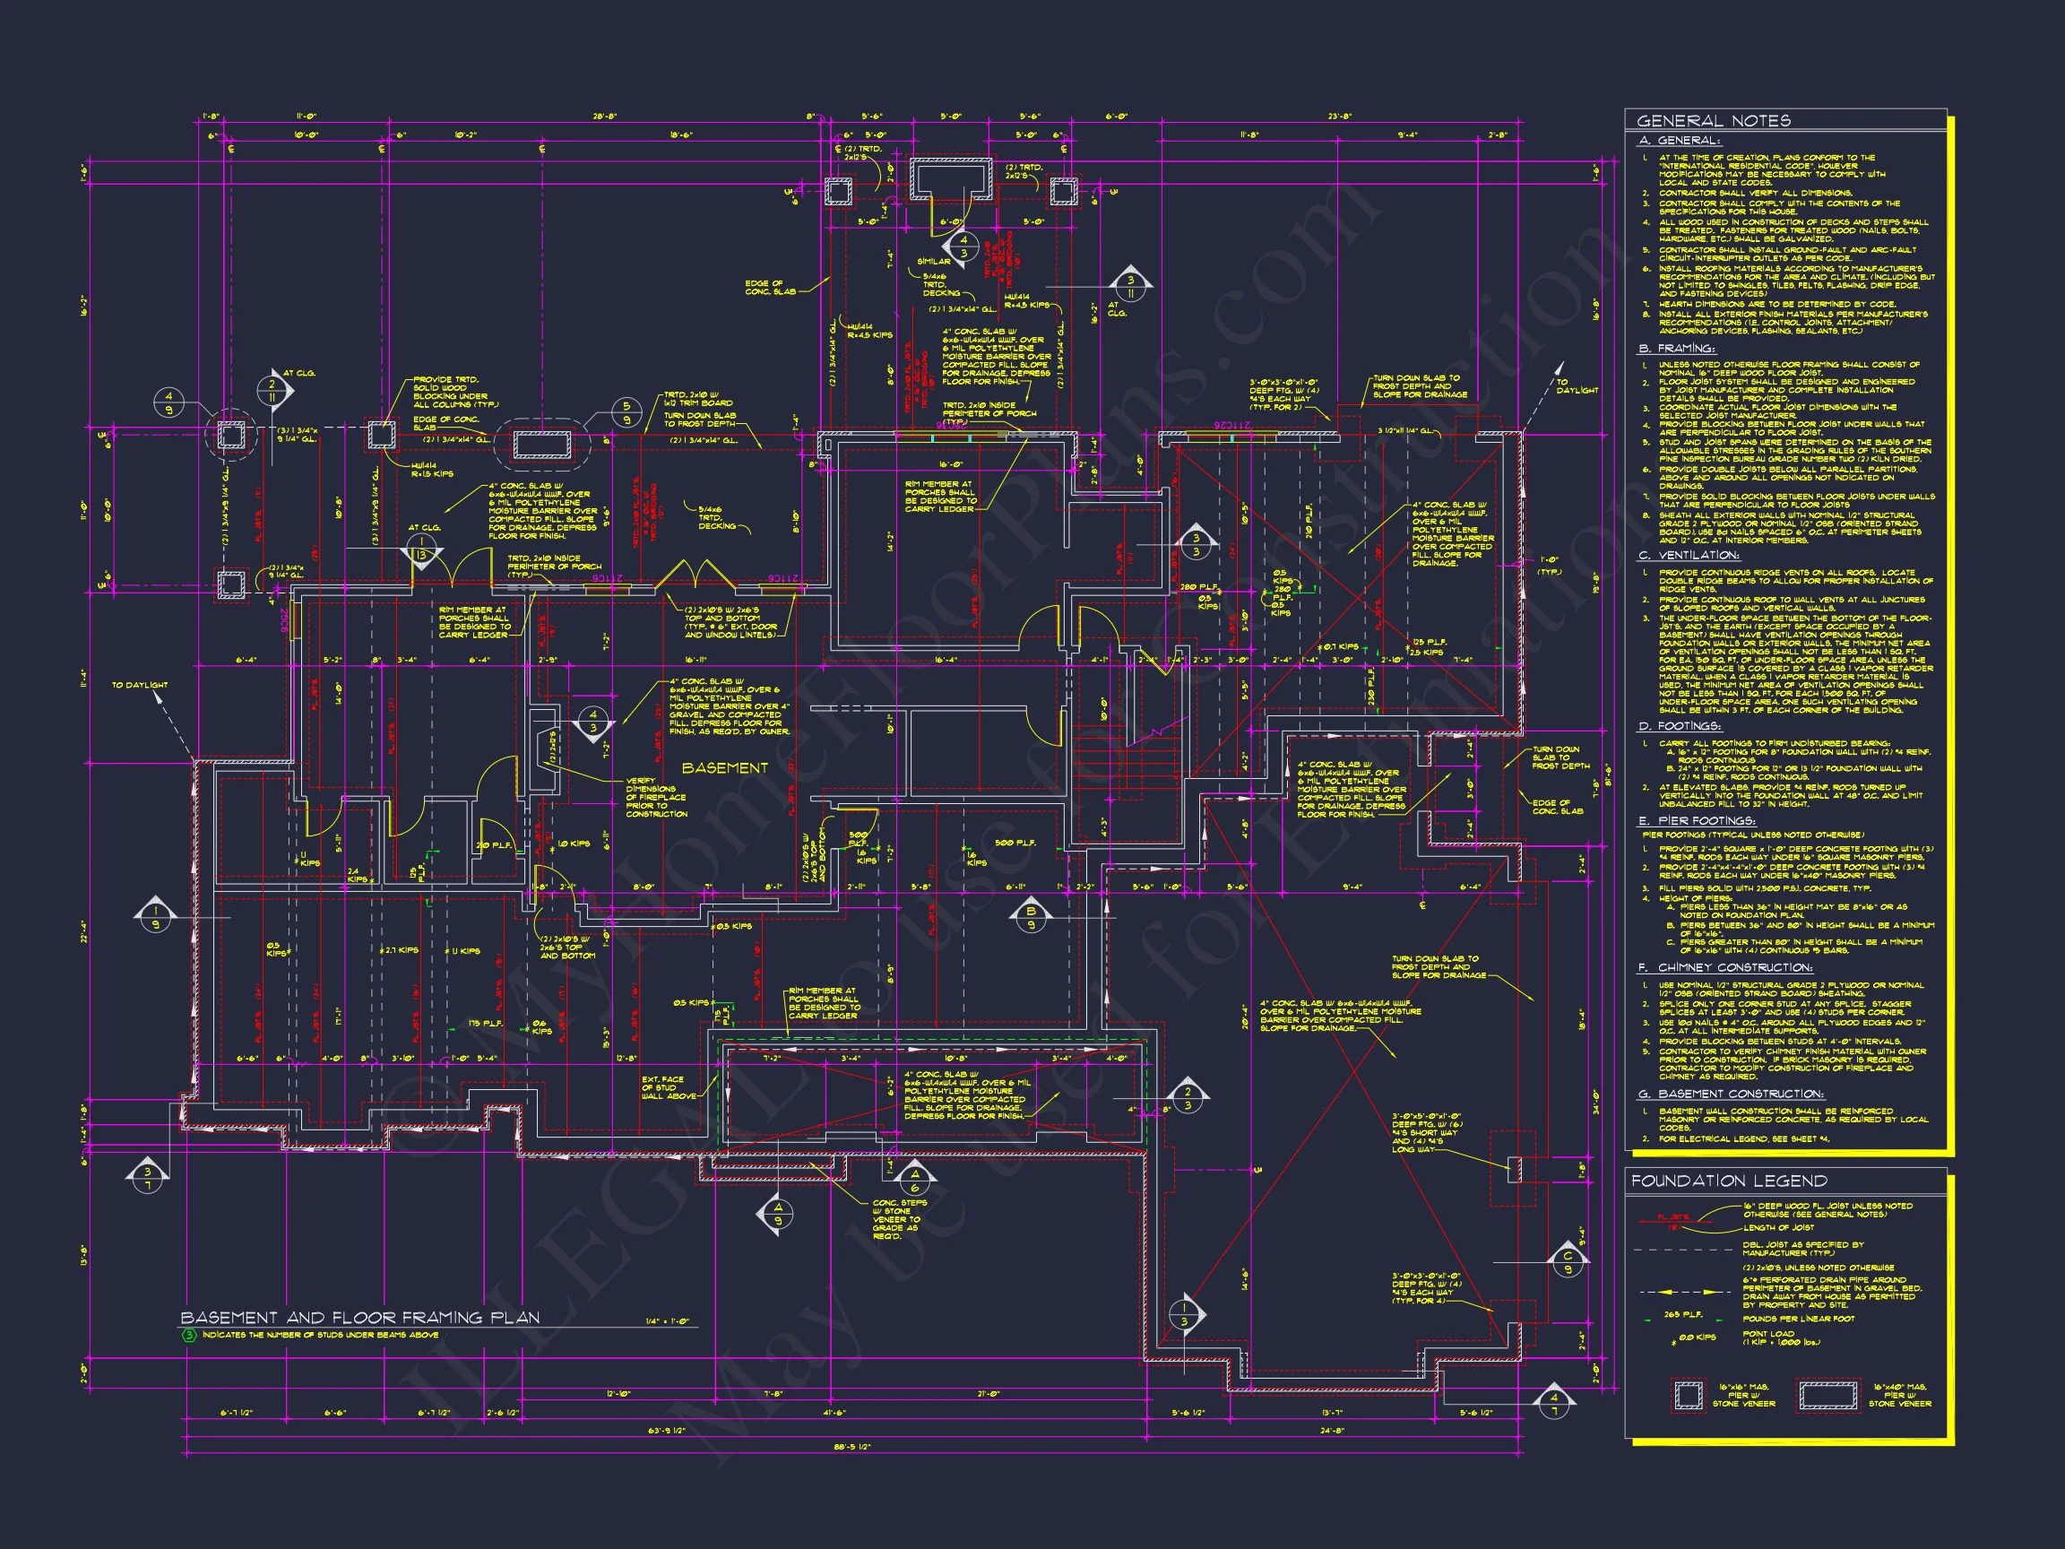Click the green circled 3 stud indicator

pyautogui.click(x=189, y=1335)
